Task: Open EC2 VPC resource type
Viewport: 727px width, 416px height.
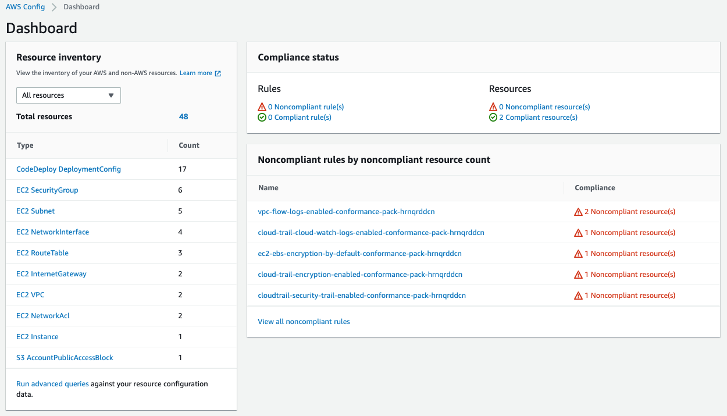Action: (30, 295)
